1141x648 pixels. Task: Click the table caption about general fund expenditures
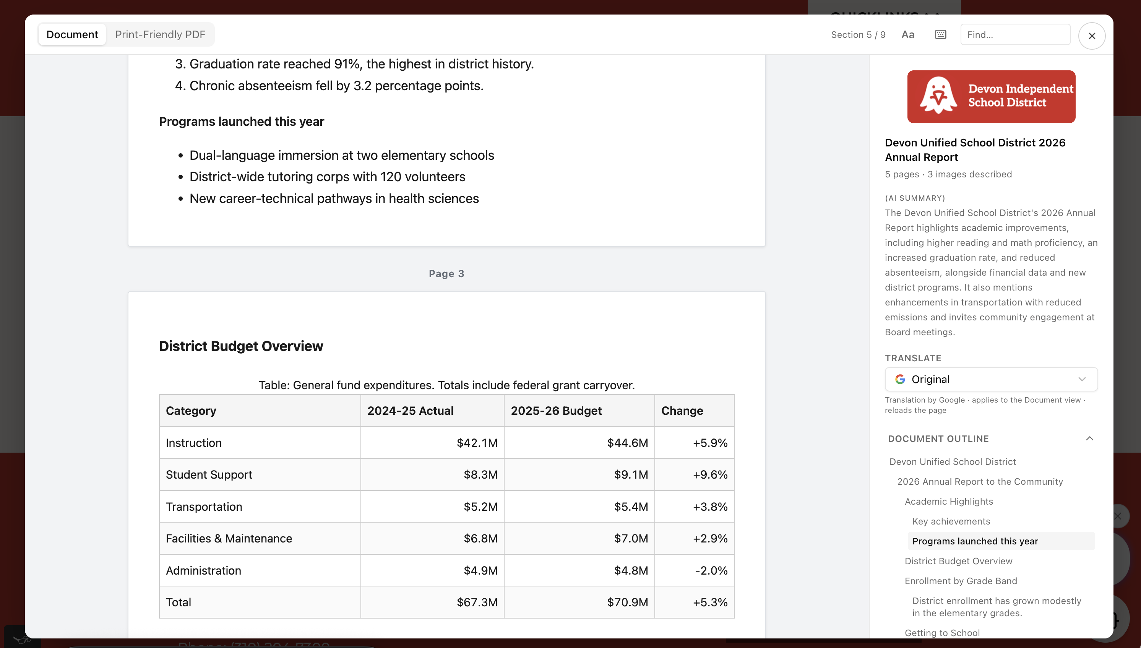(446, 385)
